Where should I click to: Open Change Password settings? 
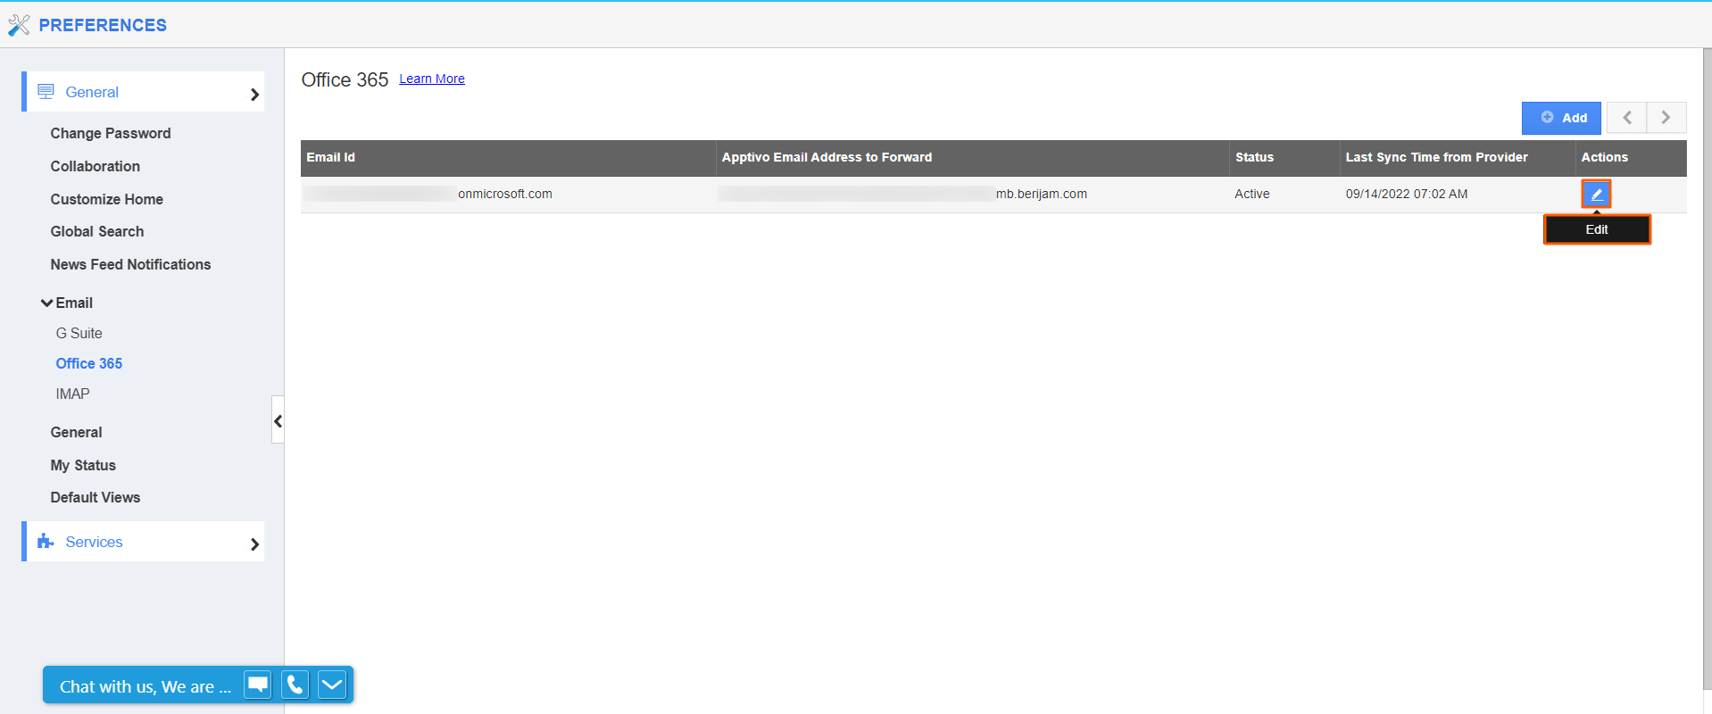(111, 133)
